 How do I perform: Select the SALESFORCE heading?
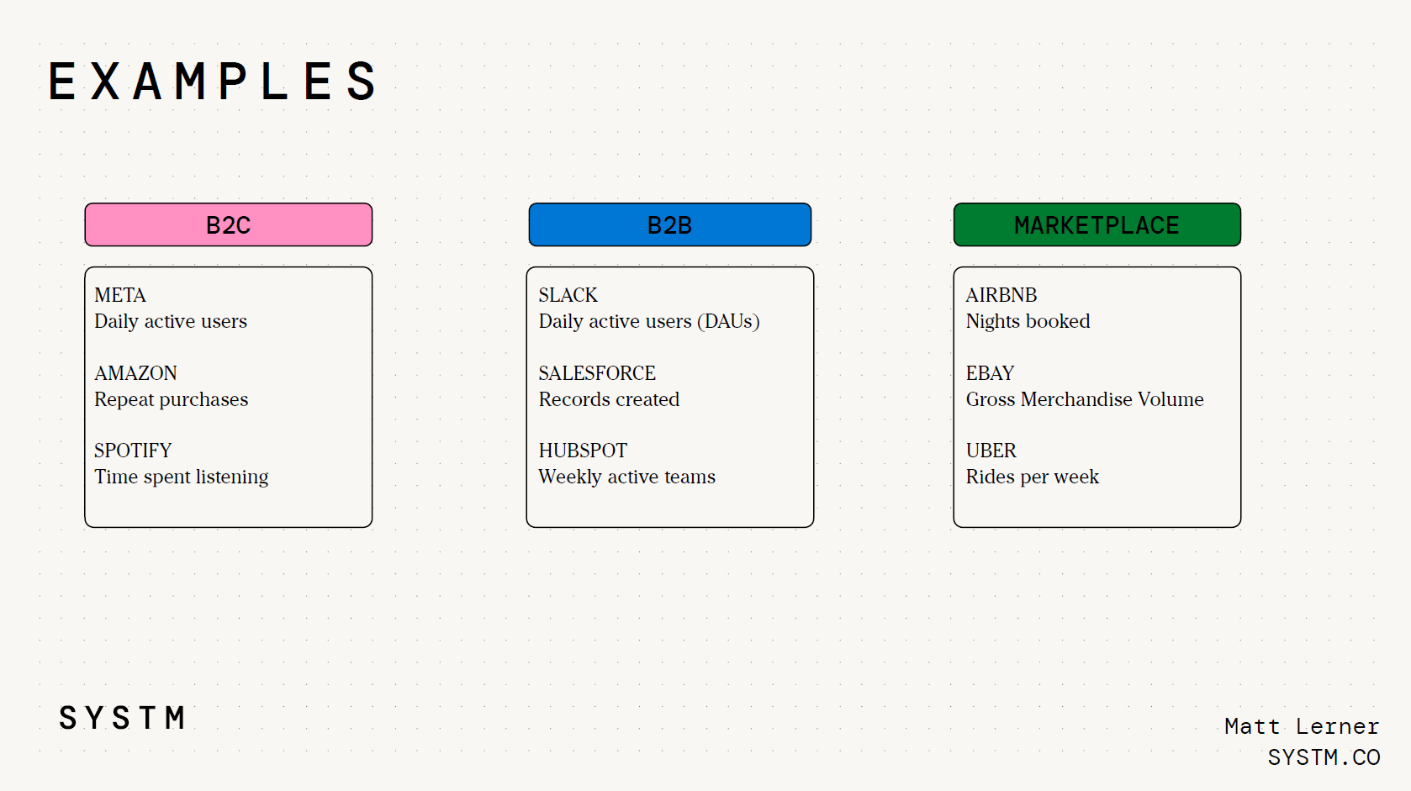click(x=597, y=373)
